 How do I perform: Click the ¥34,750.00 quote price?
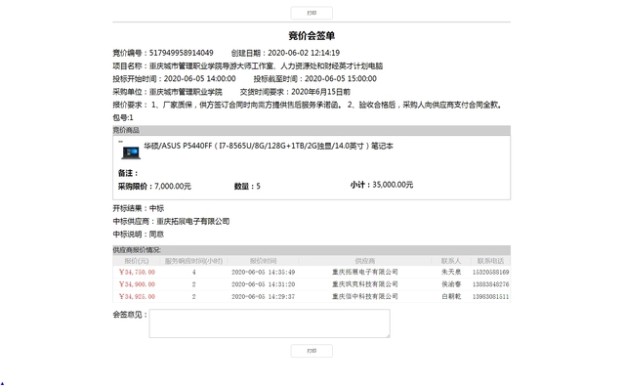tap(137, 273)
